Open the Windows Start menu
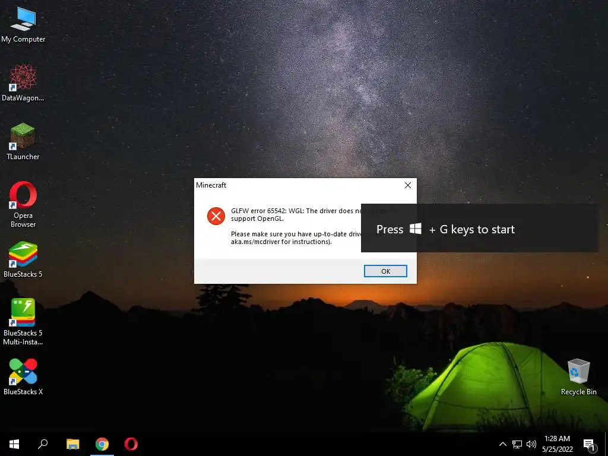The height and width of the screenshot is (456, 608). [x=14, y=444]
